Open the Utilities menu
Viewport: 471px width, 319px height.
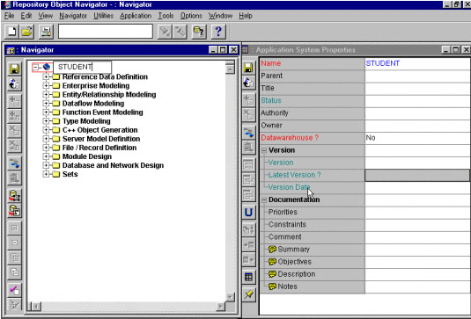(103, 16)
